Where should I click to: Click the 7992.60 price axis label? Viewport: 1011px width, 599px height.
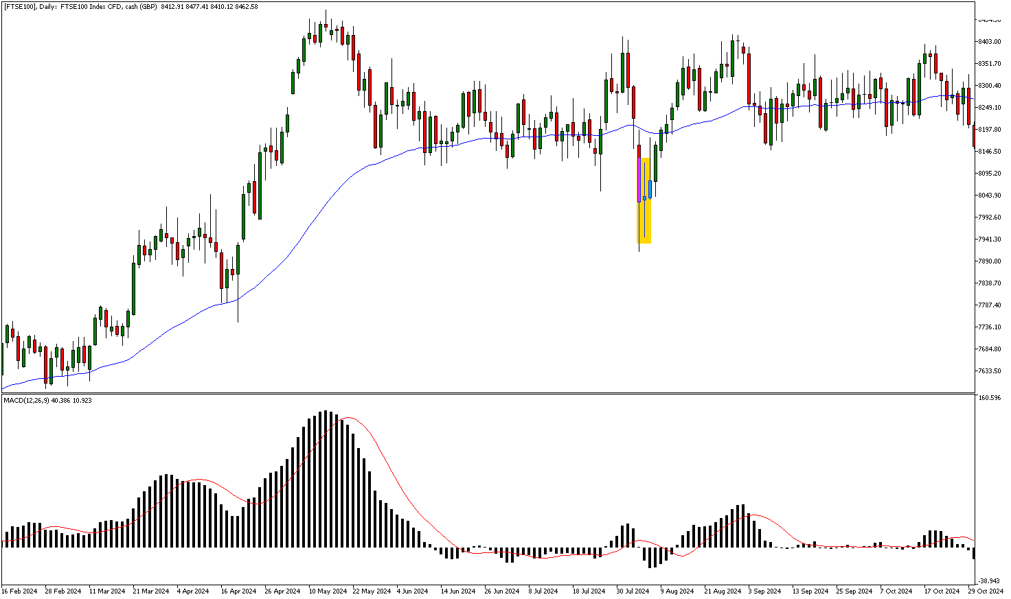click(989, 218)
